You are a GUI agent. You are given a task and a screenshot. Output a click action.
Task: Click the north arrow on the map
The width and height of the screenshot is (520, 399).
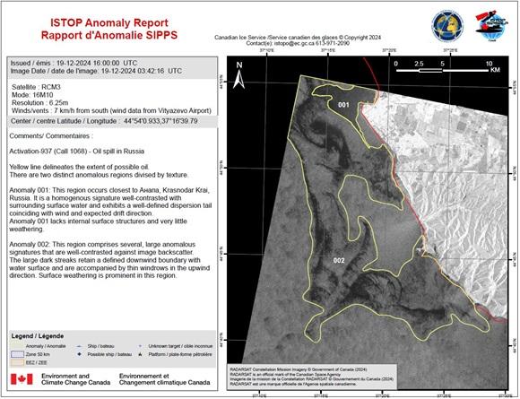238,75
